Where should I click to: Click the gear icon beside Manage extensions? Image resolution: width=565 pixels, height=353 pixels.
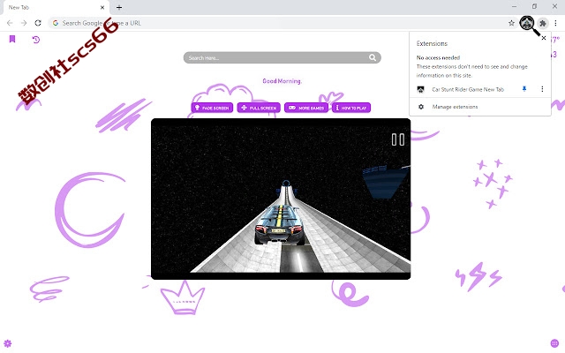421,107
